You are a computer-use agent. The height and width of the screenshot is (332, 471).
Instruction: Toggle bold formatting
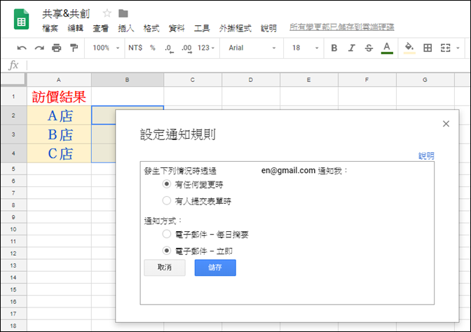pyautogui.click(x=334, y=48)
